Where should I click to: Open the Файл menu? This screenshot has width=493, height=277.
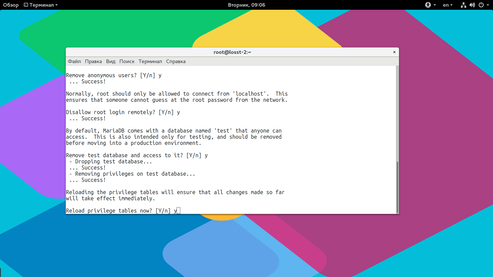[x=74, y=61]
